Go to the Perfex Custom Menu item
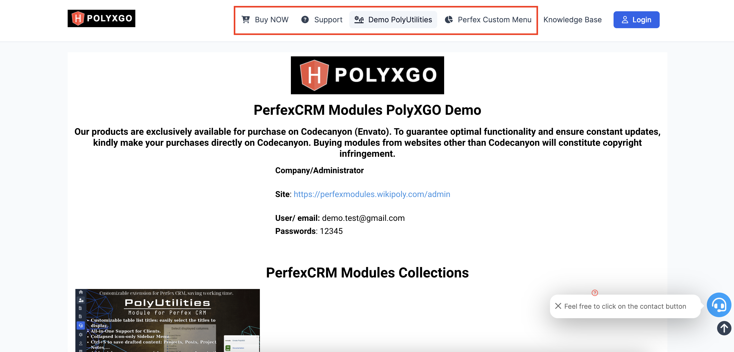The width and height of the screenshot is (734, 352). click(x=494, y=20)
